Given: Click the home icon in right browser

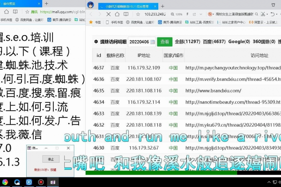Looking at the screenshot, I should pos(118,14).
